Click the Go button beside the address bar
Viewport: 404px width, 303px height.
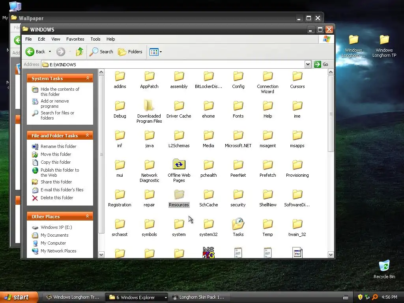pyautogui.click(x=321, y=64)
